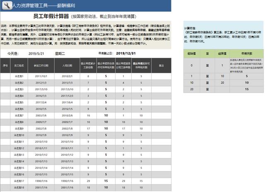Select work start date 1990/7/16
This screenshot has height=192, width=265.
(x=41, y=181)
